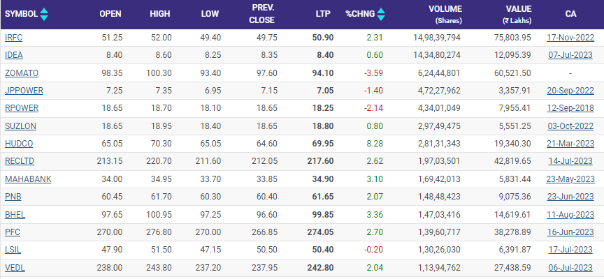The image size is (604, 279).
Task: Select RECLTD LTP value 217.60
Action: pyautogui.click(x=320, y=161)
